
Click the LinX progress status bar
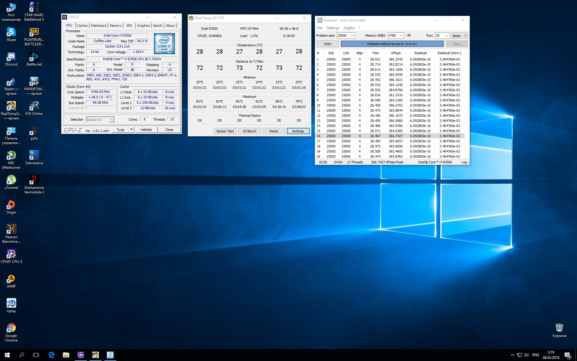pos(392,44)
